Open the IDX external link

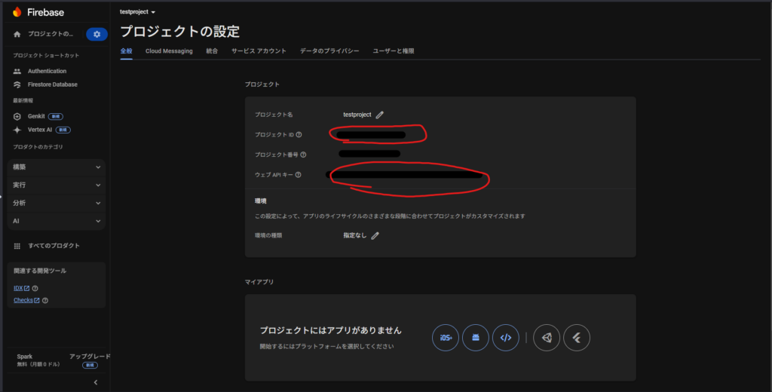pos(22,289)
